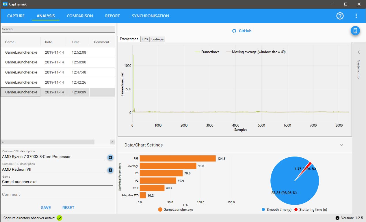This screenshot has width=366, height=222.
Task: Select the record captured at 12:50:00
Action: coord(58,62)
